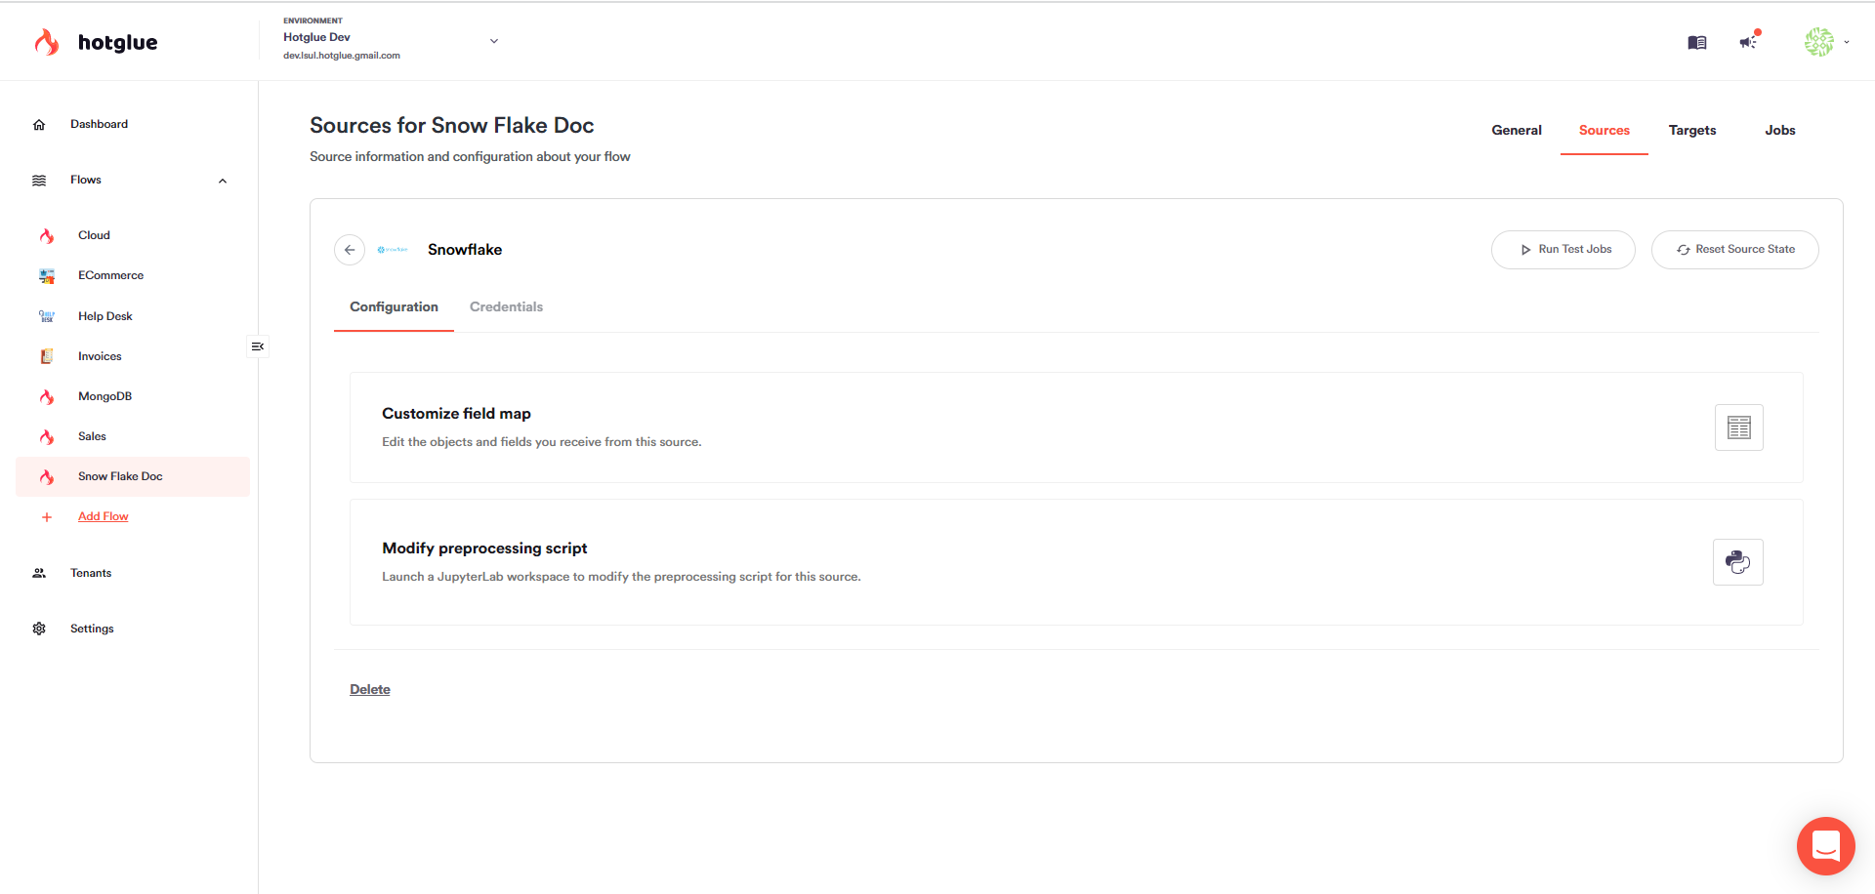Open the chat support bubble
This screenshot has height=894, width=1875.
[x=1826, y=846]
